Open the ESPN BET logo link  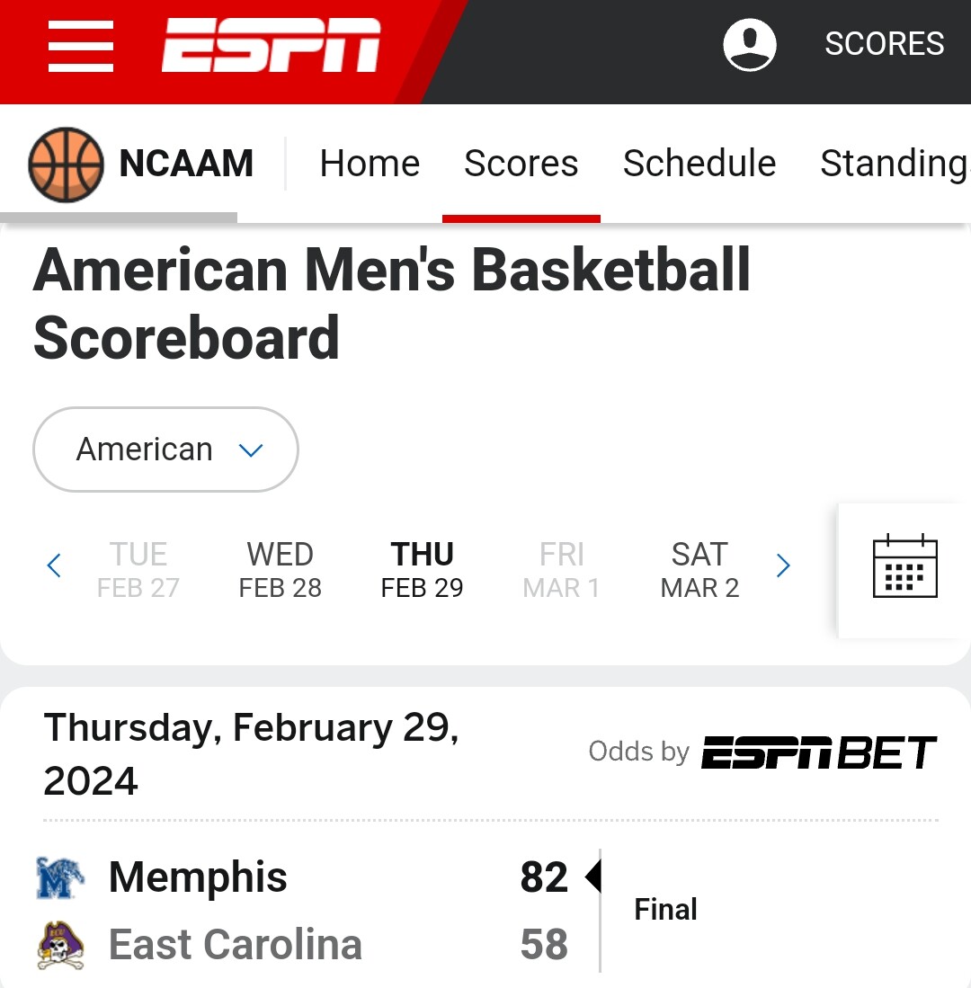point(819,752)
